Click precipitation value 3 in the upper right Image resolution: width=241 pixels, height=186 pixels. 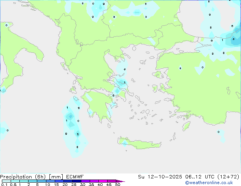point(233,39)
